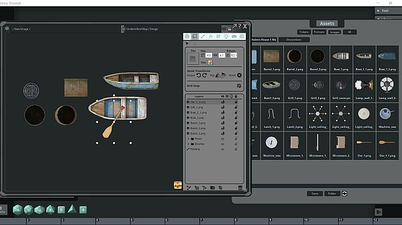Open the FX effects tool
This screenshot has height=225, width=402.
pos(210,37)
